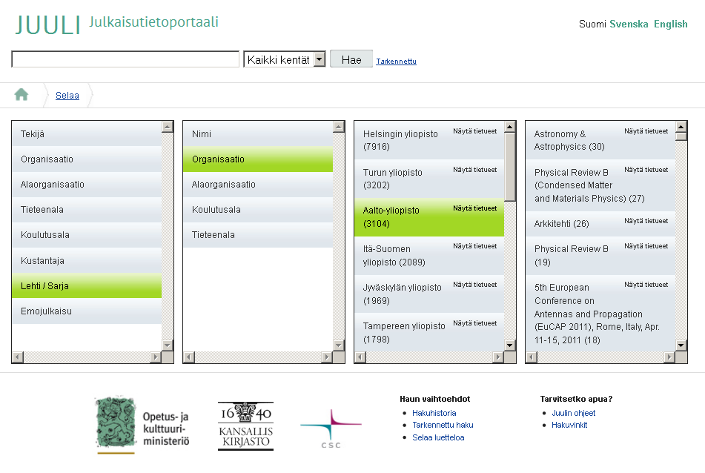
Task: Click Näytä tietueet for 5th European Conference
Action: [x=646, y=285]
